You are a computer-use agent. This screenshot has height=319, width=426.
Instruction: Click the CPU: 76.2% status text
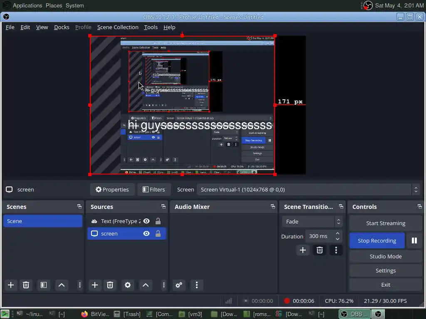[x=339, y=301]
